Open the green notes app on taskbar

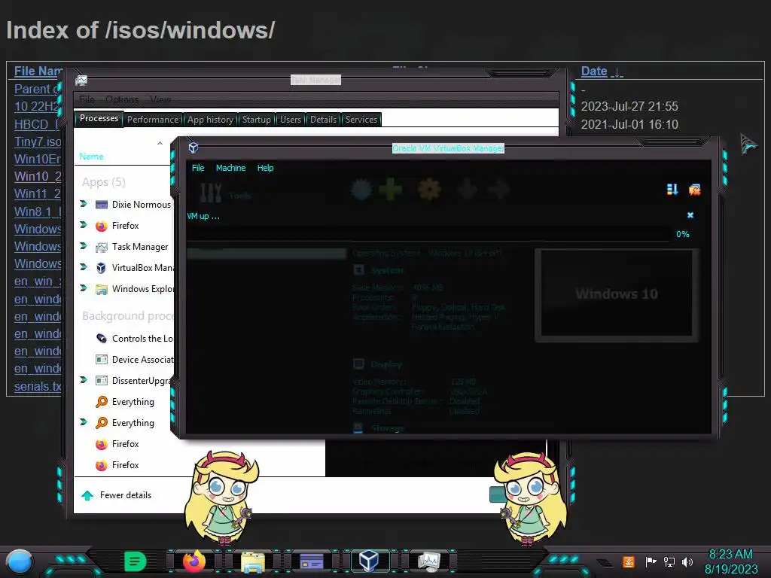(x=136, y=561)
